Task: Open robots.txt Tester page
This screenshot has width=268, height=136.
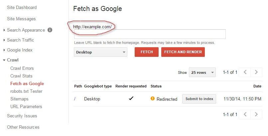Action: (26, 91)
